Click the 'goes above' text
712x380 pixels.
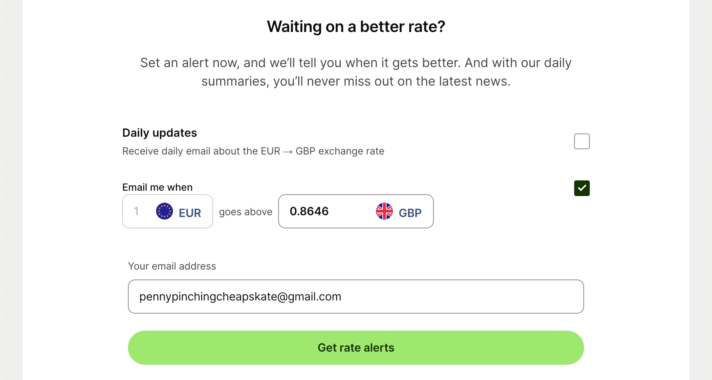click(246, 212)
